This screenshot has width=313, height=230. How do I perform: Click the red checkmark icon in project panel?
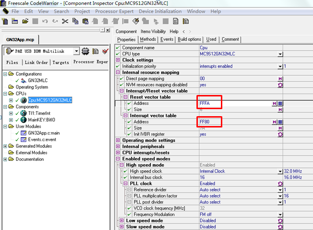coord(105,51)
